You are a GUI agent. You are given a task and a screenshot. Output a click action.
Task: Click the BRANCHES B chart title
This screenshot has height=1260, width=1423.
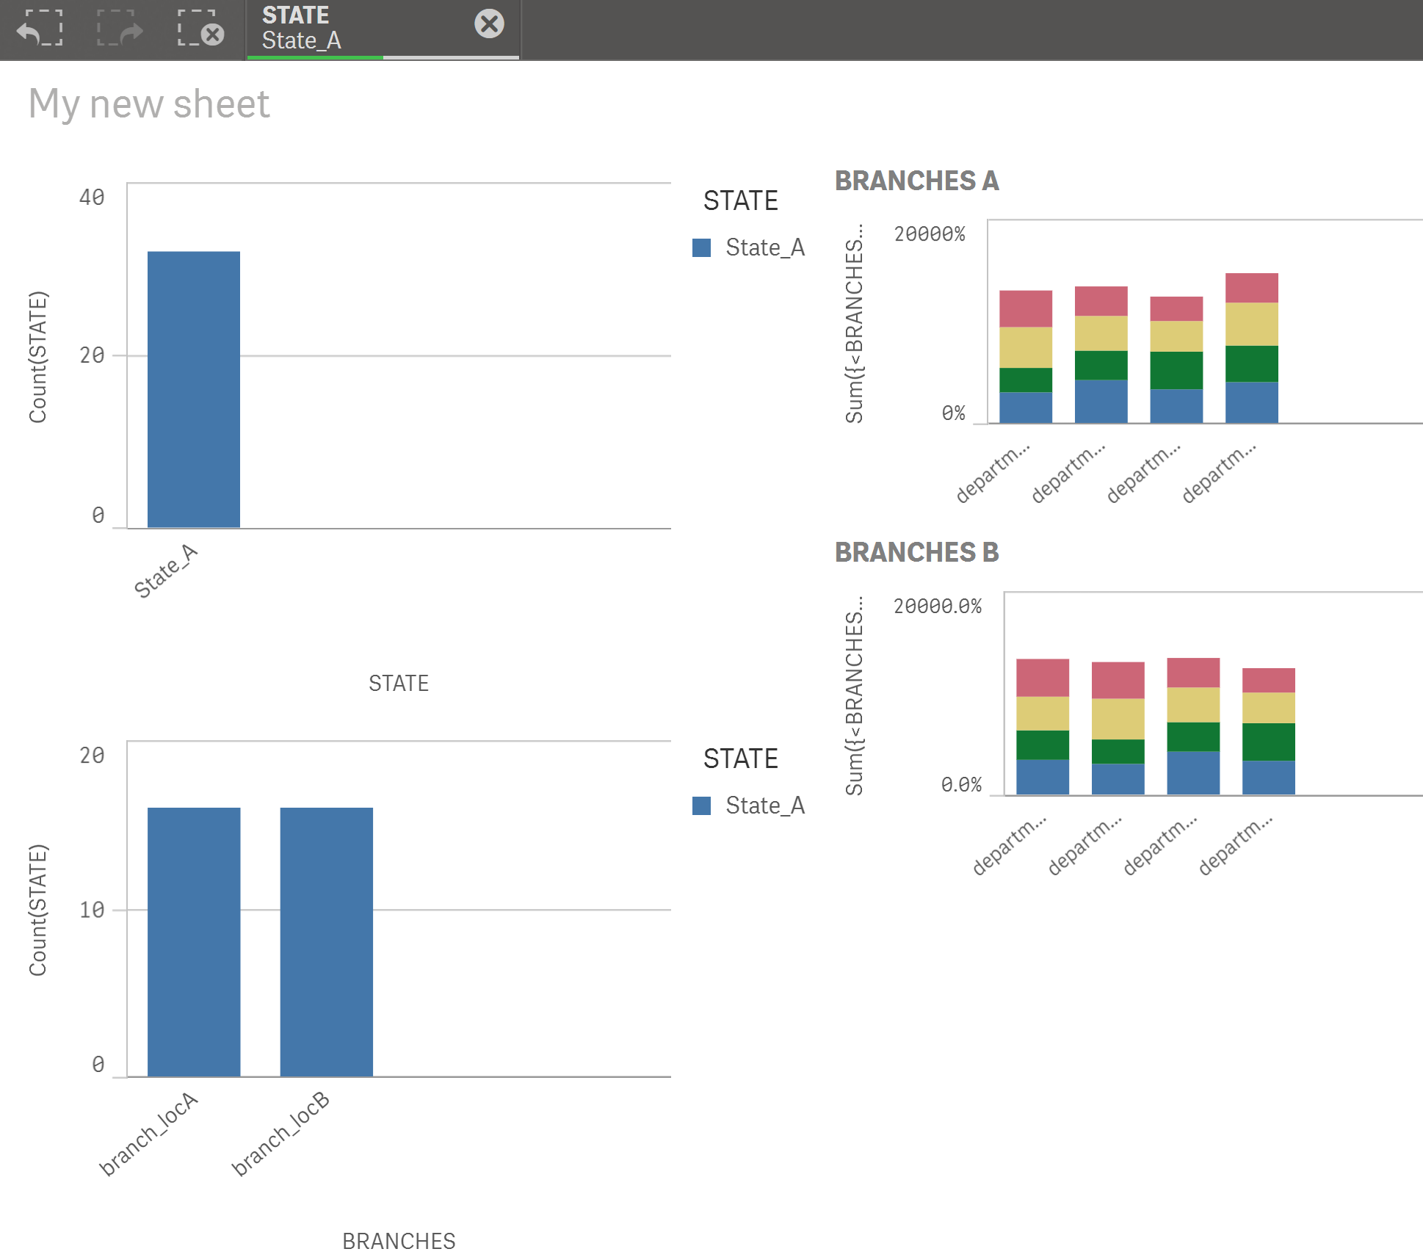pos(916,552)
